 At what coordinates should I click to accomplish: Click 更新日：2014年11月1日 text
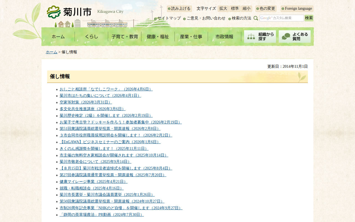coord(288,67)
